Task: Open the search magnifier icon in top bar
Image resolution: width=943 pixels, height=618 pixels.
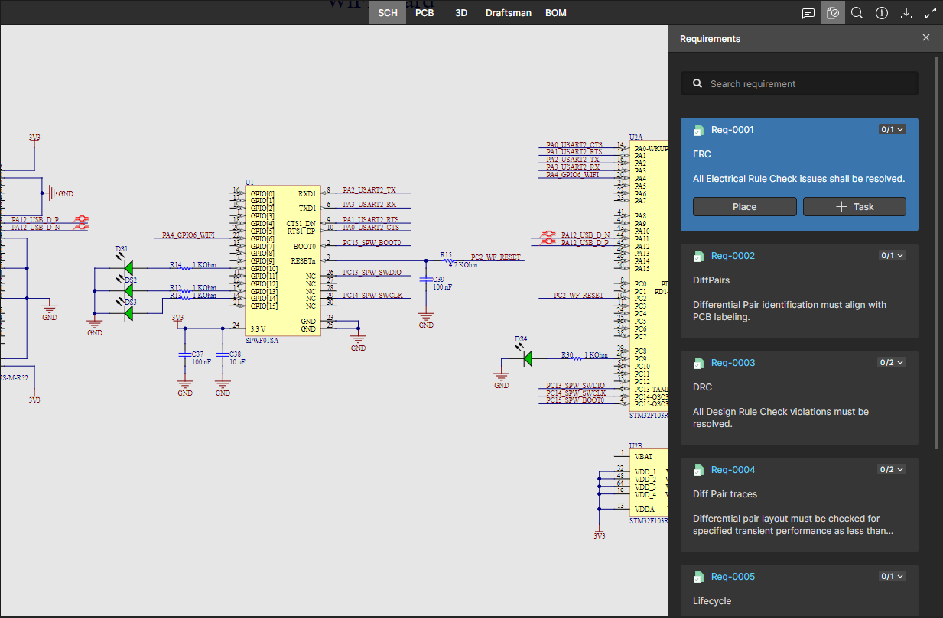Action: point(857,13)
